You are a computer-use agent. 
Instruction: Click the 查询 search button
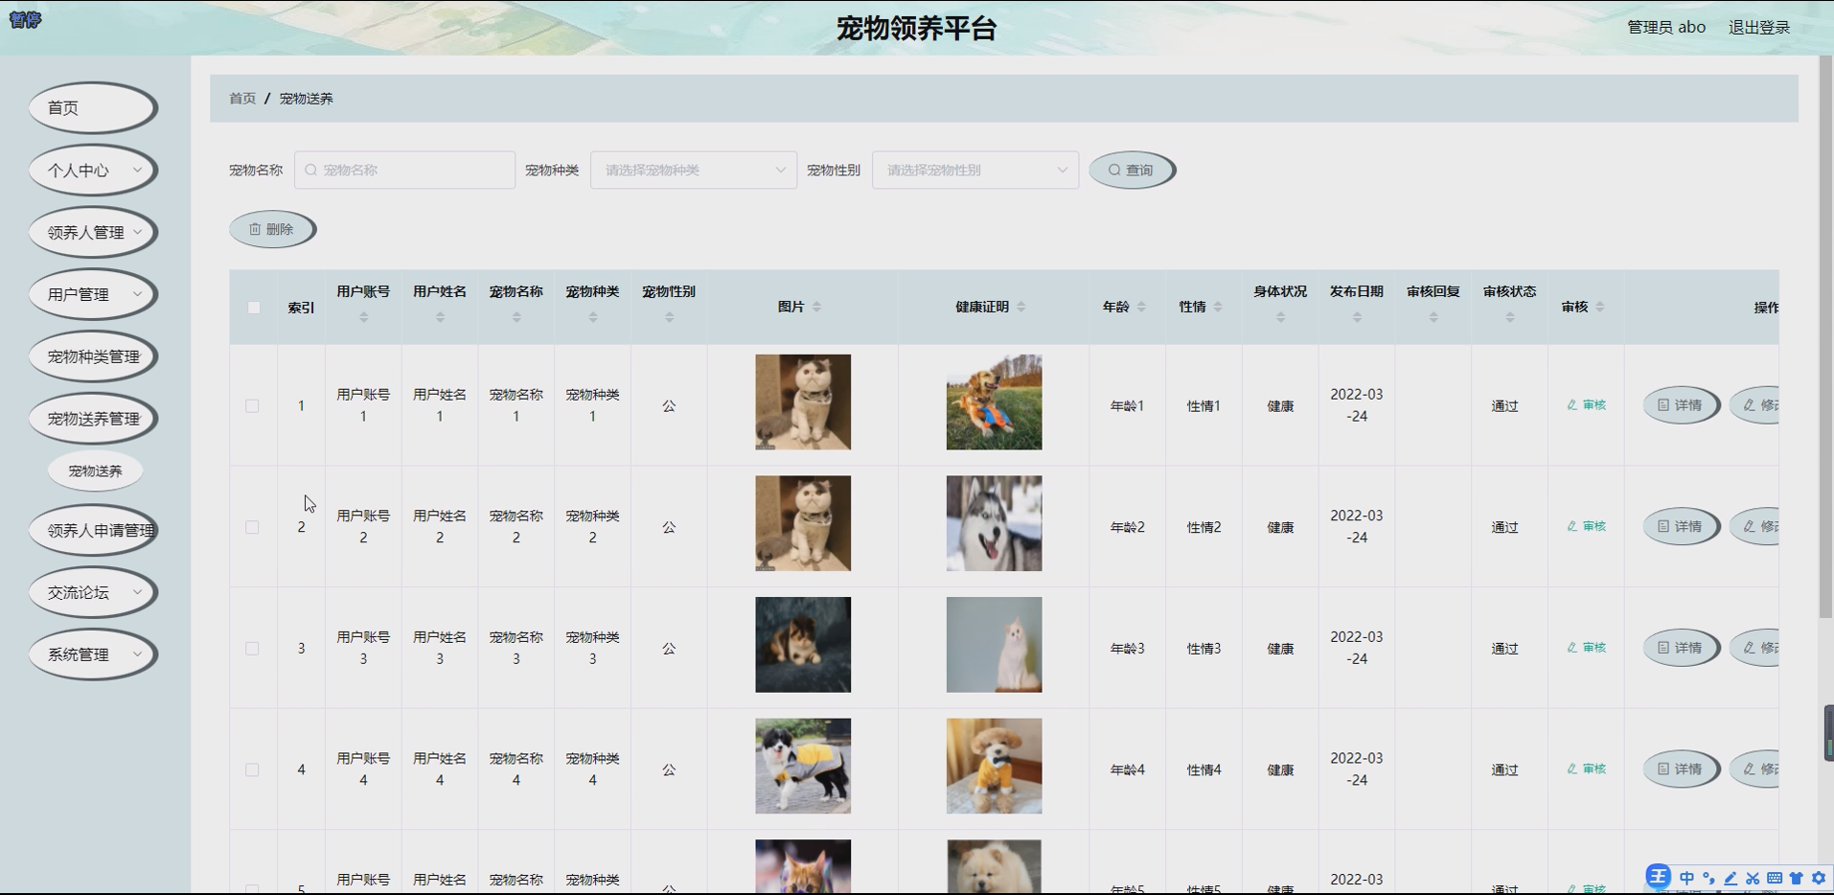[1132, 170]
